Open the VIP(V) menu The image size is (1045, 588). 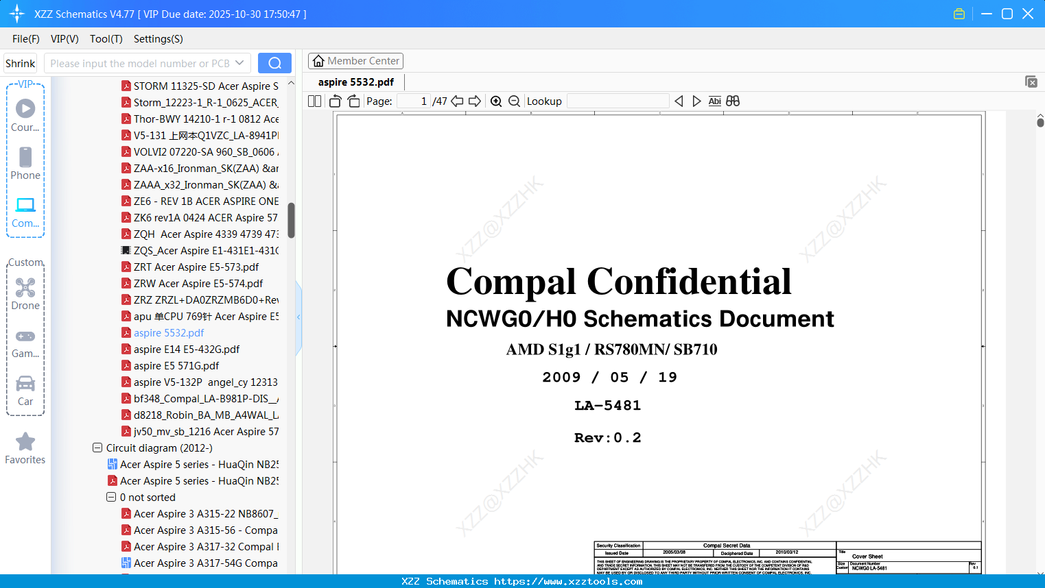(64, 39)
